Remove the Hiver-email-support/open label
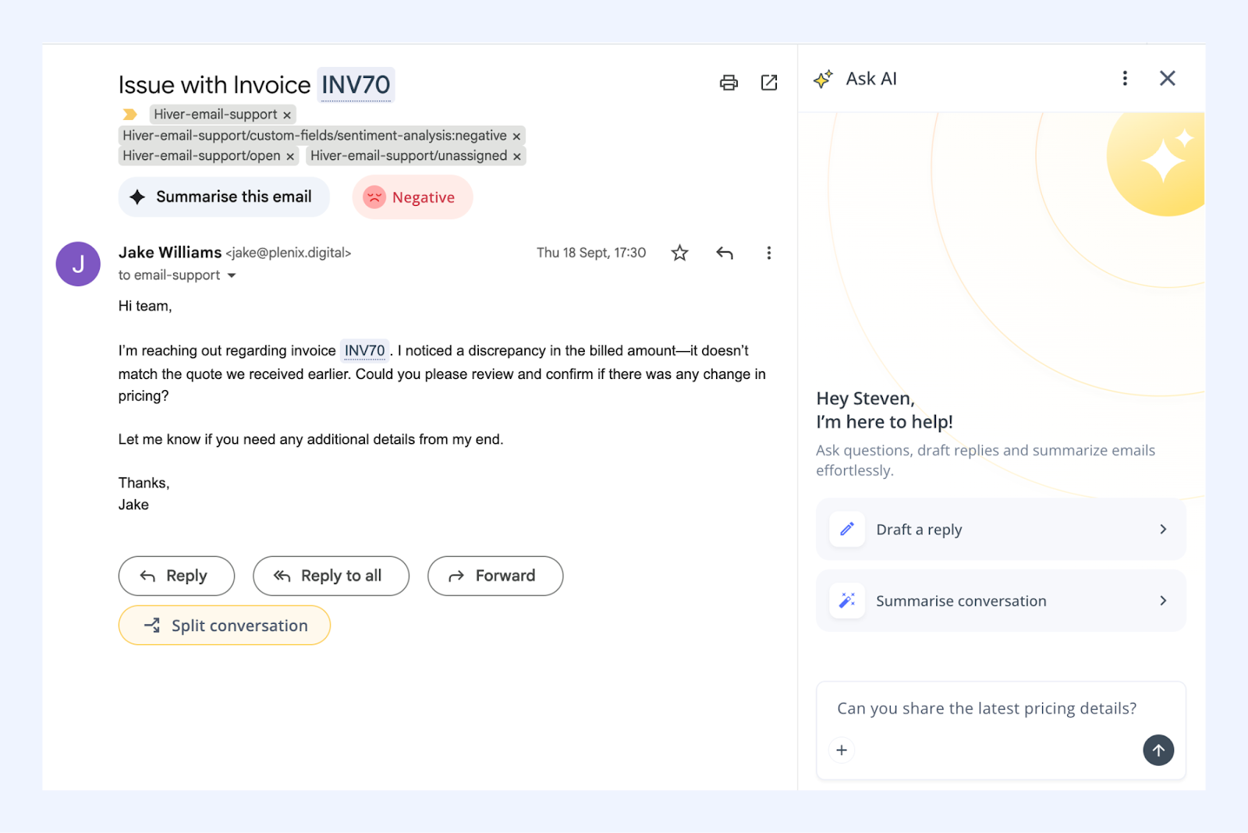Viewport: 1248px width, 833px height. (290, 156)
